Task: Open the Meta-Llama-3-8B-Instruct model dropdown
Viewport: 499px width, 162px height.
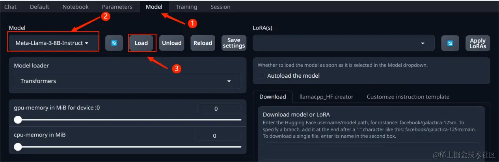Action: click(x=53, y=43)
